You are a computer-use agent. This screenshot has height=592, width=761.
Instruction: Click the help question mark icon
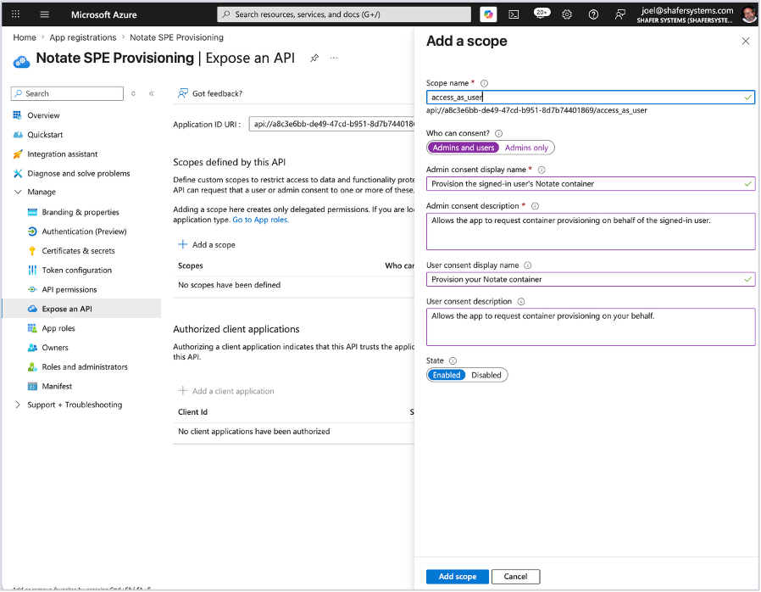click(x=593, y=14)
